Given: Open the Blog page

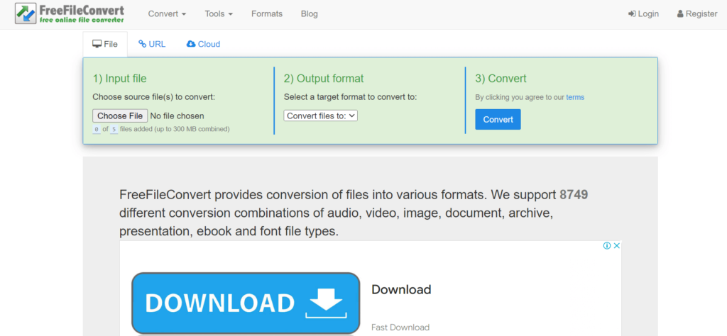Looking at the screenshot, I should [x=310, y=14].
